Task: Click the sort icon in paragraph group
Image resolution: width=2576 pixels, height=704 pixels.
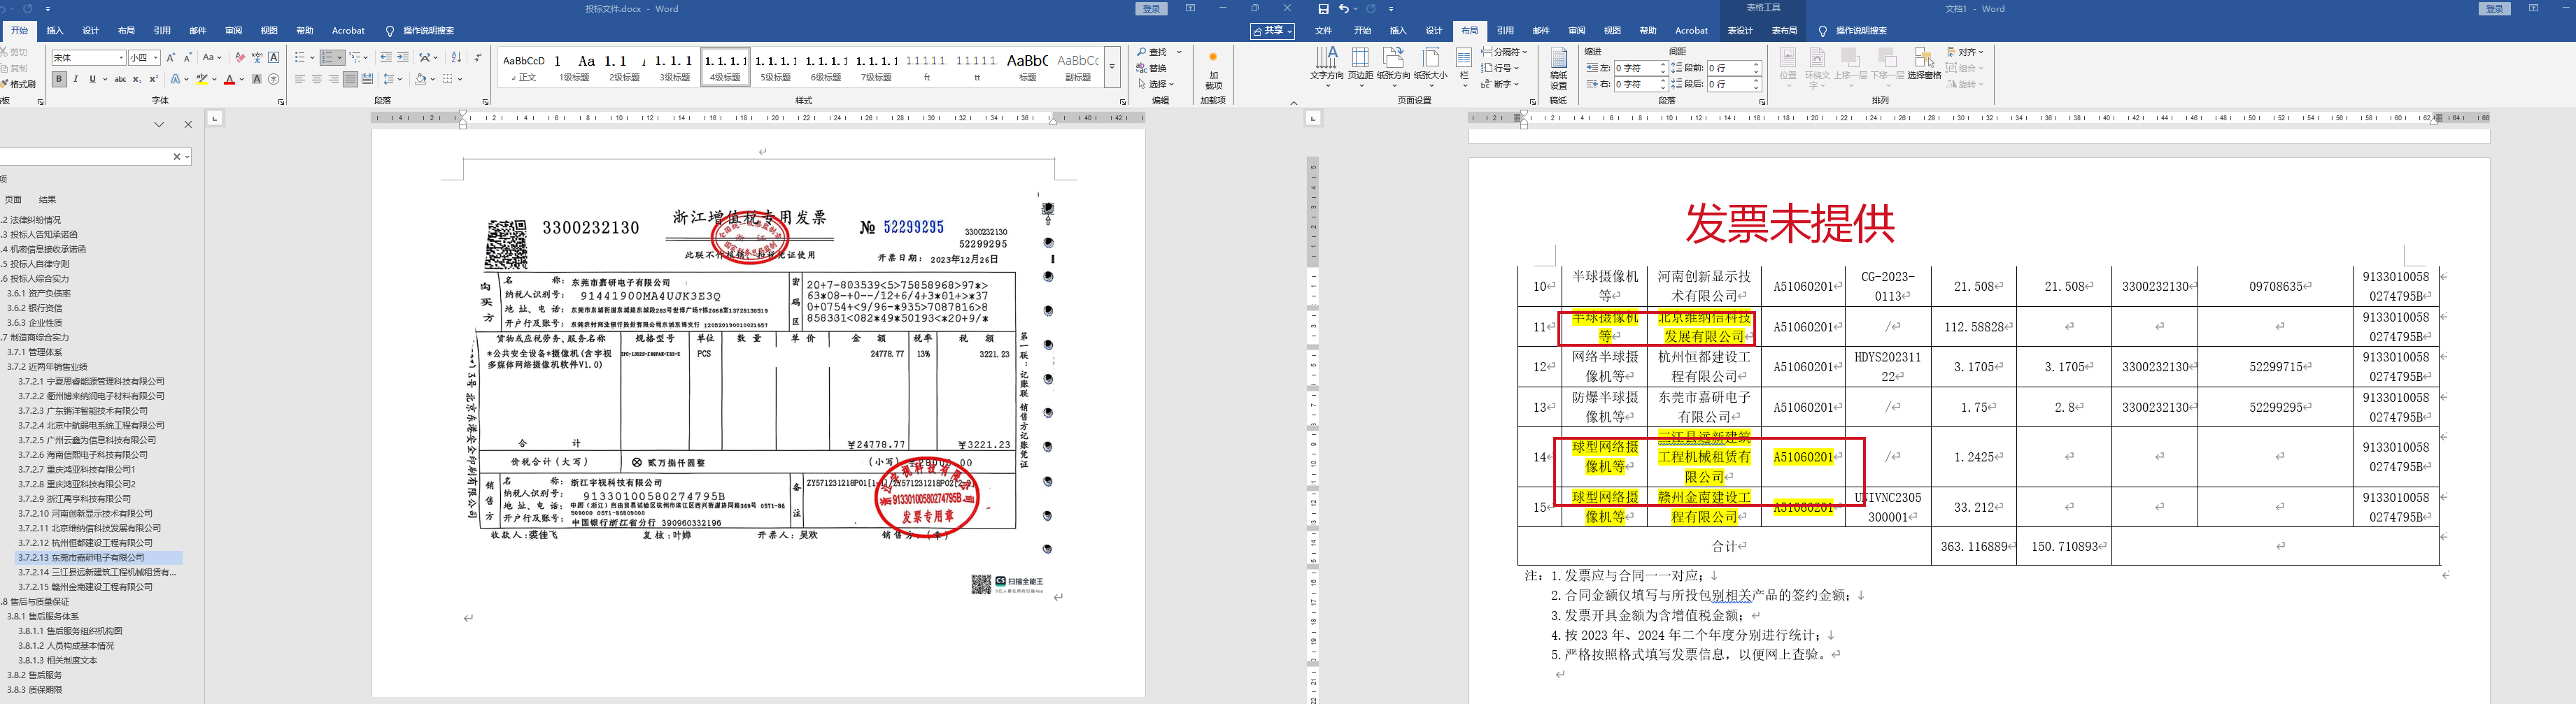Action: pyautogui.click(x=457, y=57)
